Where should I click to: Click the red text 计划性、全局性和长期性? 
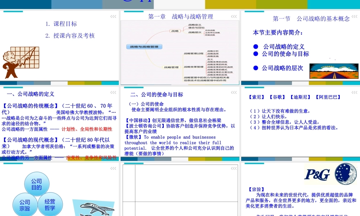(87, 129)
